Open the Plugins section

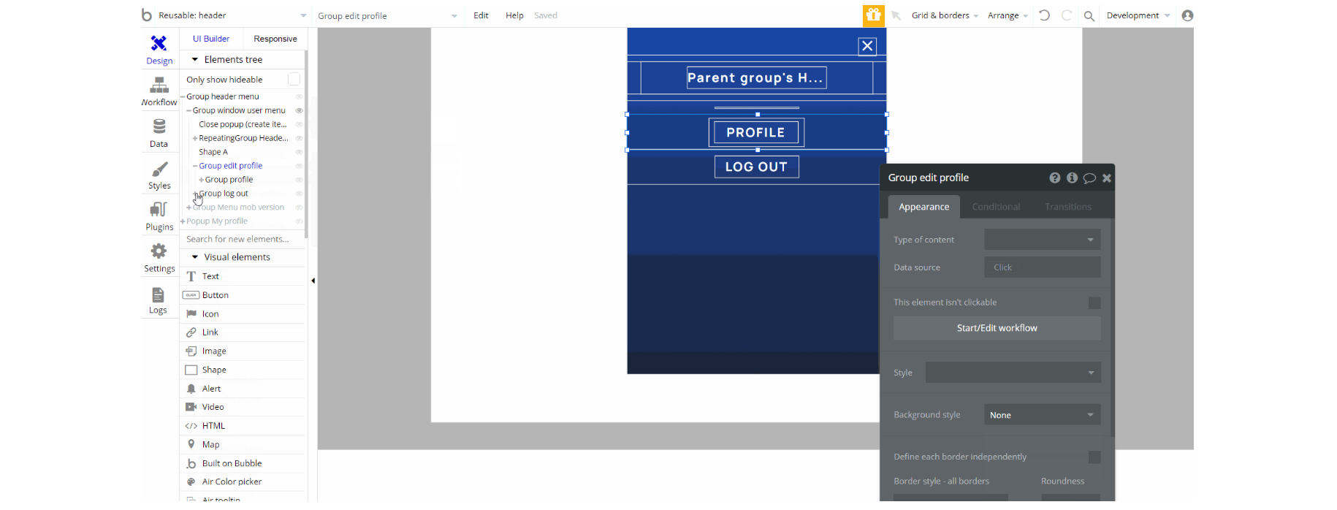point(159,217)
